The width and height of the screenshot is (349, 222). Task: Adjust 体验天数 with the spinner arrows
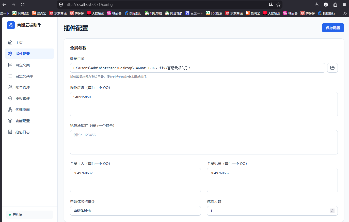point(332,211)
